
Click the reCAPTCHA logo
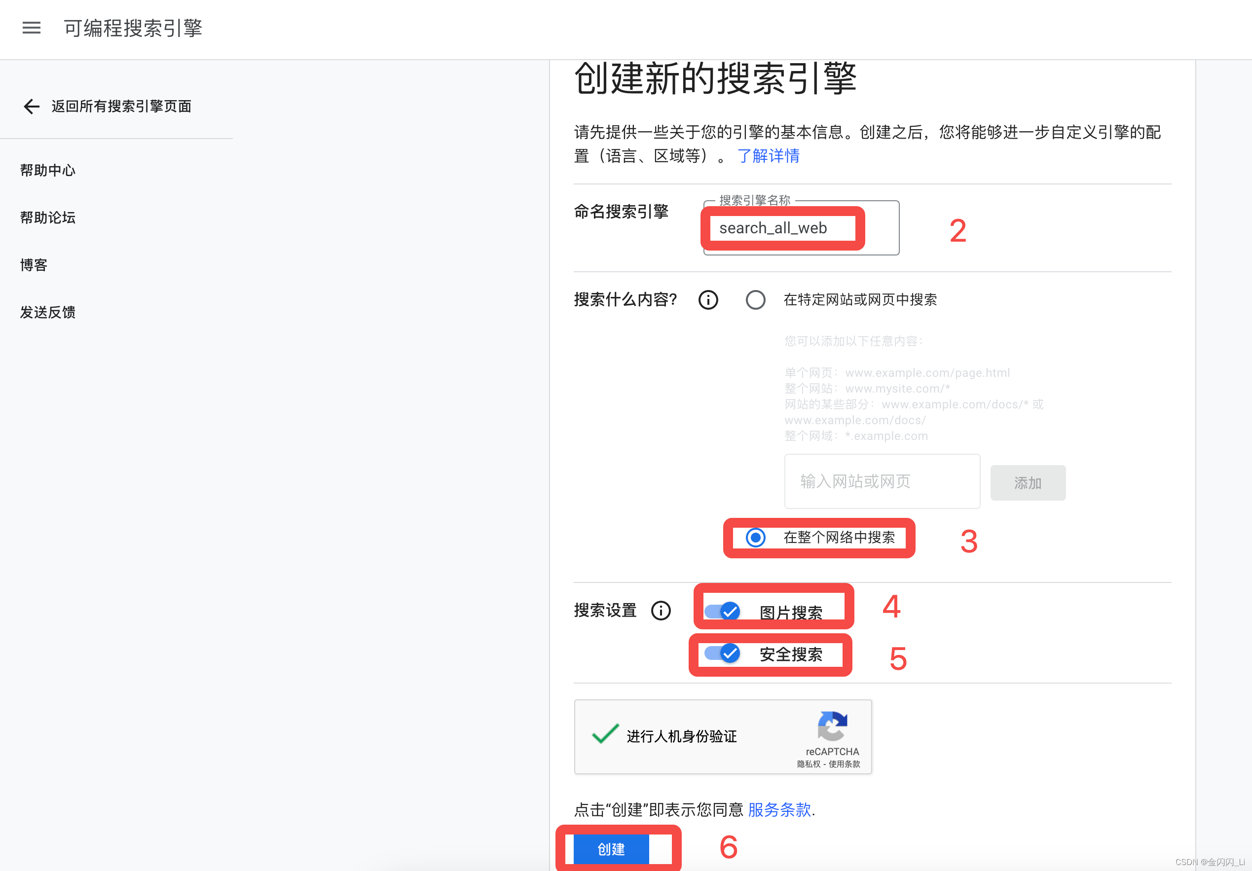tap(832, 726)
